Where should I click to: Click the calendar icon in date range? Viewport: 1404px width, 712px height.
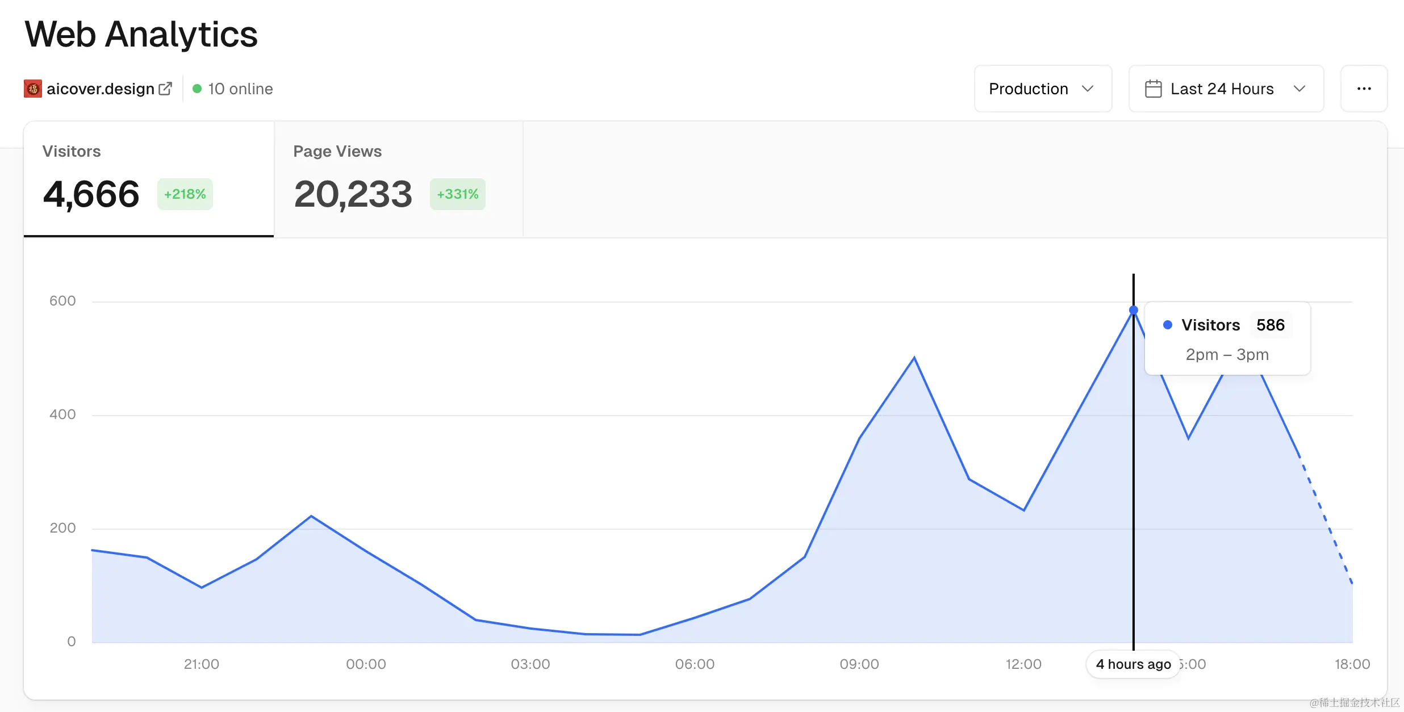click(1153, 89)
